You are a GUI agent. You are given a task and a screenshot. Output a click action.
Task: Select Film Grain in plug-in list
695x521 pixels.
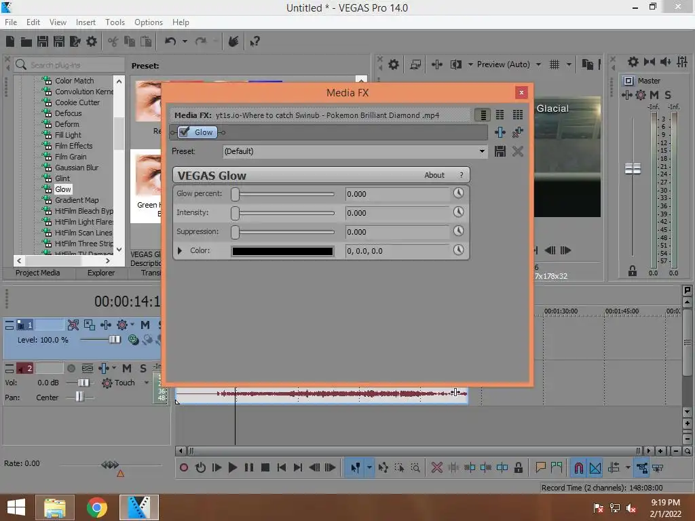tap(71, 157)
